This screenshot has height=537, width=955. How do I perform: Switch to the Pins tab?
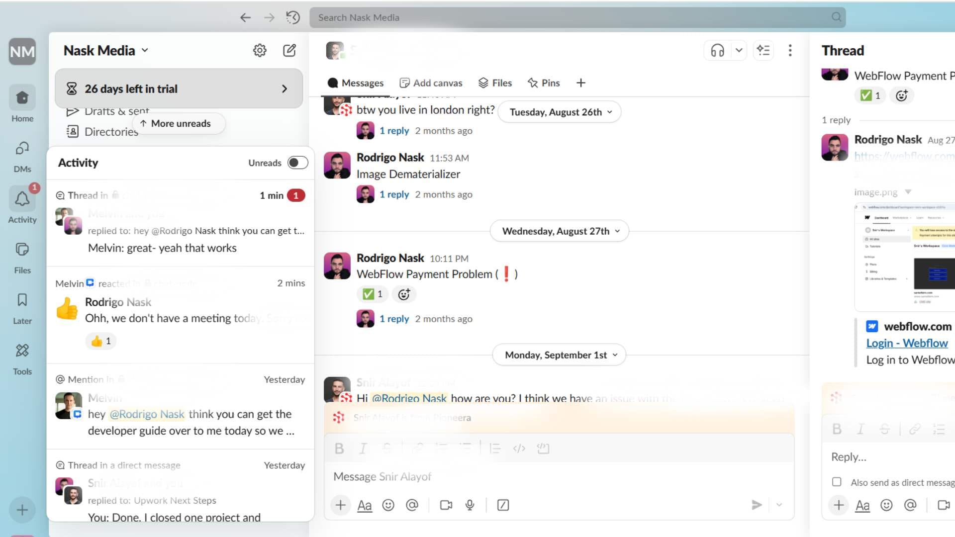[x=544, y=83]
